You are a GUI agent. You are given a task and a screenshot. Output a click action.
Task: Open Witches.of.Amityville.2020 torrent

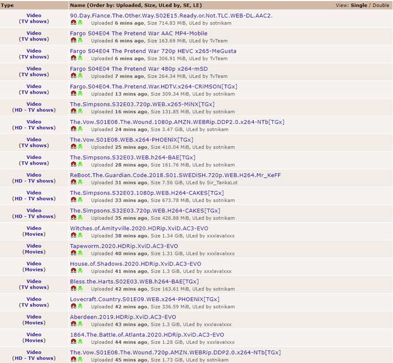point(139,228)
